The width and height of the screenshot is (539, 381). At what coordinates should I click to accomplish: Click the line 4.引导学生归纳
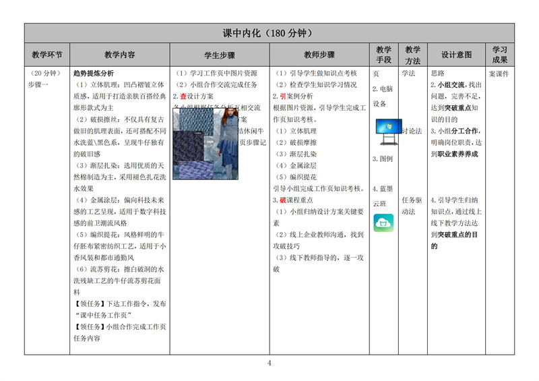454,200
